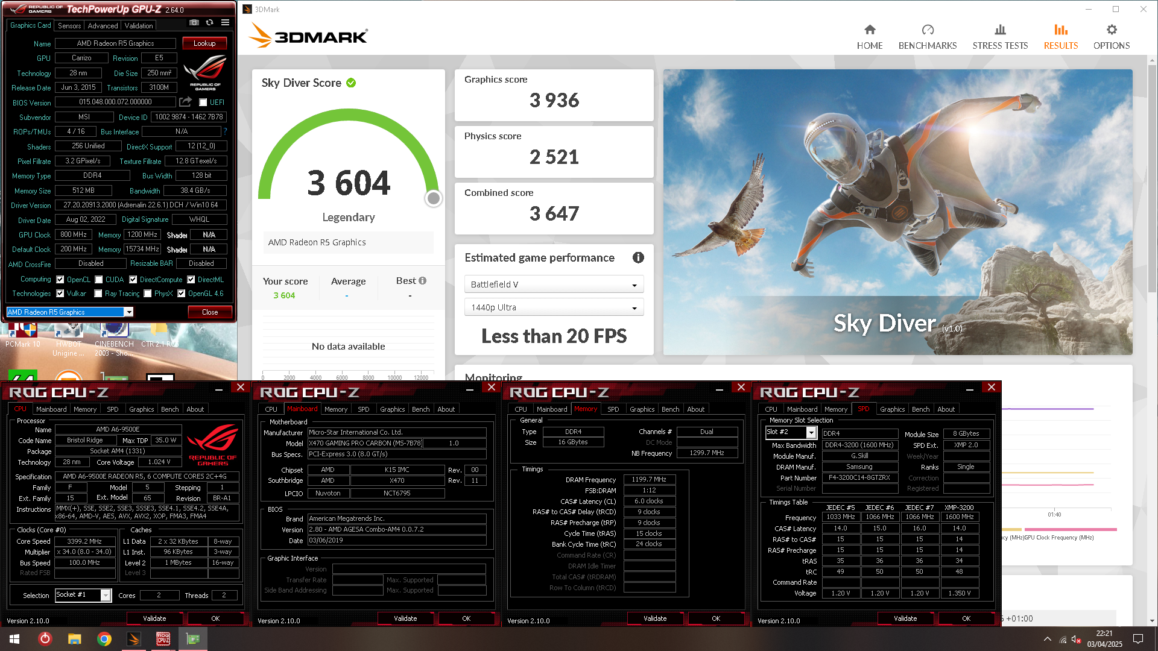Toggle CUDA checkbox in GPU-Z

pos(99,280)
